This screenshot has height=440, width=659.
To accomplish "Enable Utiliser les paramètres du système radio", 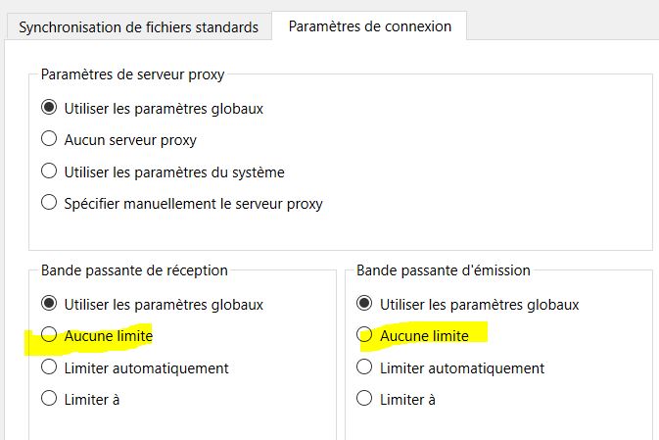I will 50,171.
